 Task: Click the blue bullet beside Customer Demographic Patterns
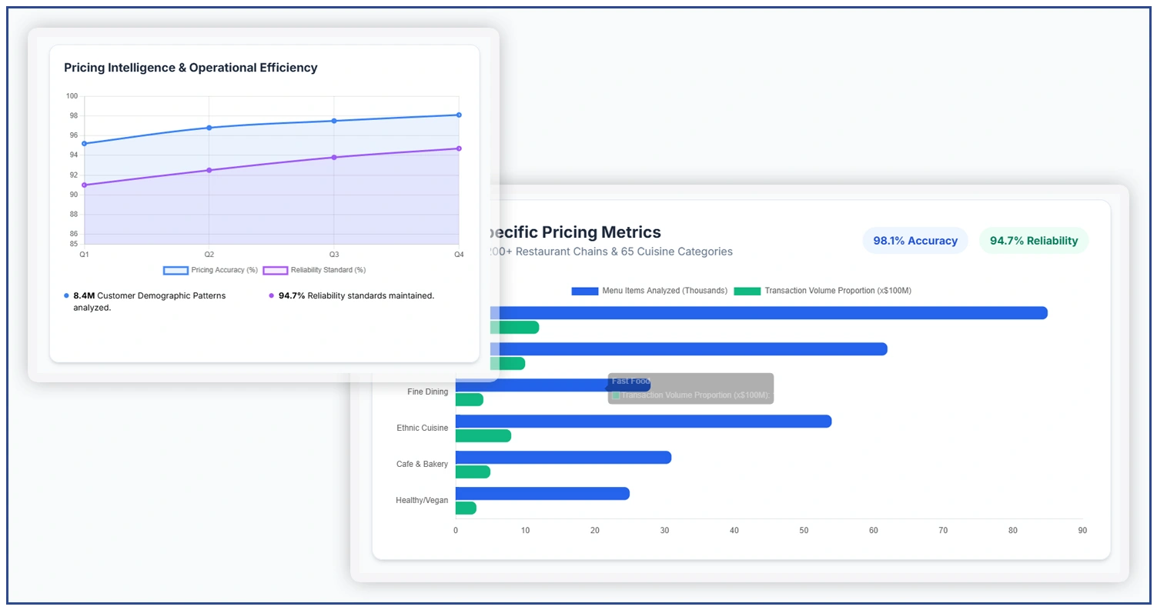(65, 295)
